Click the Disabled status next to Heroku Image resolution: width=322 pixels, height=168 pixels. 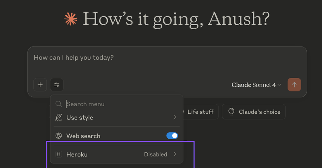click(x=155, y=154)
